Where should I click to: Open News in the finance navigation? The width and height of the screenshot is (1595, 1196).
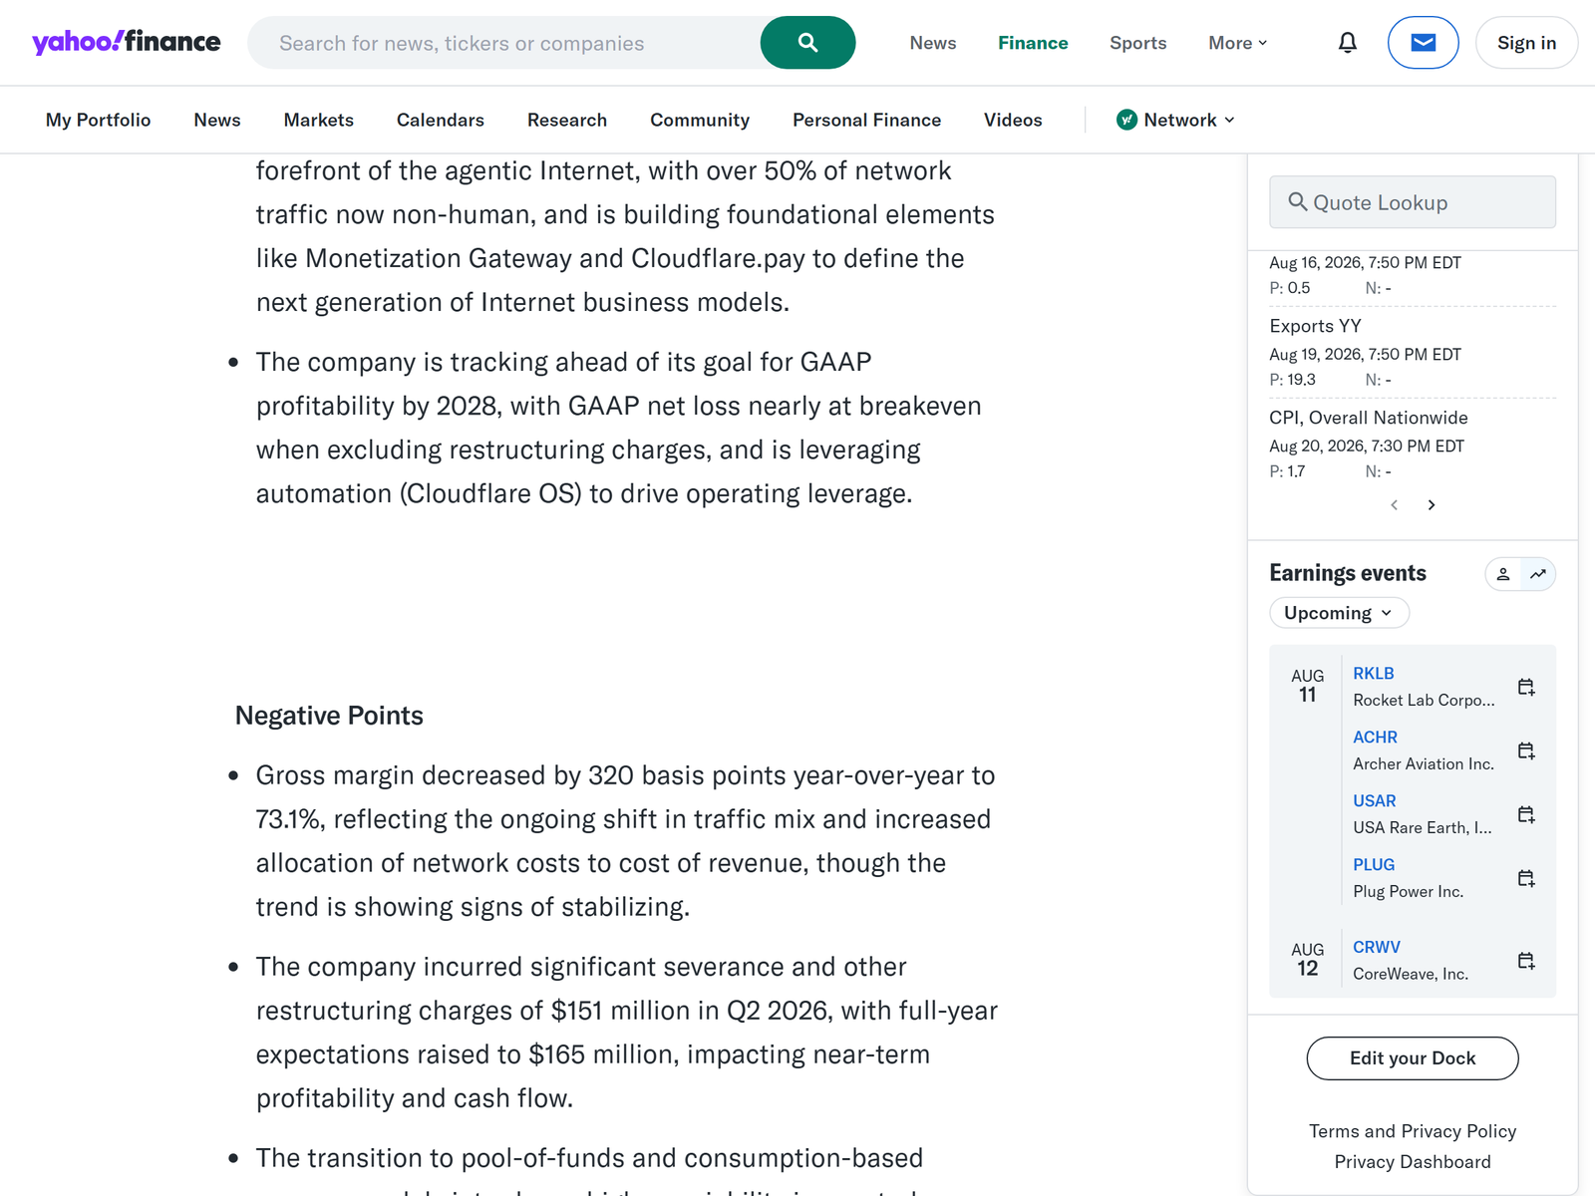[217, 120]
